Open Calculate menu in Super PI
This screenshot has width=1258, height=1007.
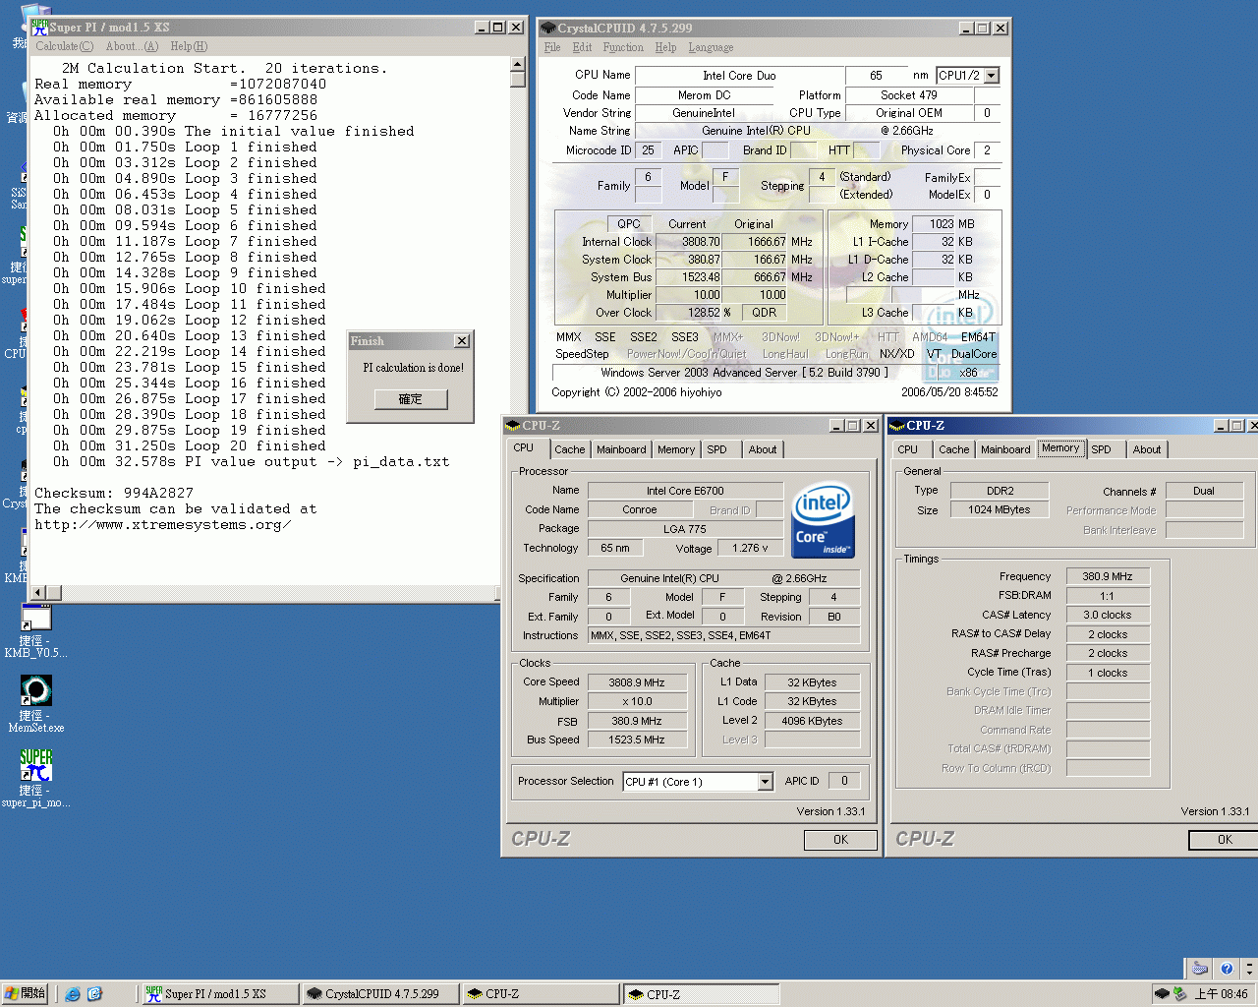[65, 46]
